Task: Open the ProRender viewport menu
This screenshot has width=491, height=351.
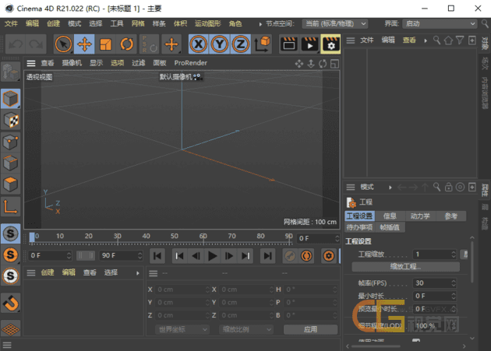Action: click(190, 63)
